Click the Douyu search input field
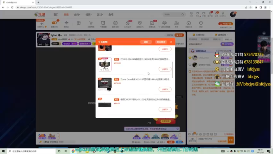This screenshot has width=273, height=154. tap(172, 14)
